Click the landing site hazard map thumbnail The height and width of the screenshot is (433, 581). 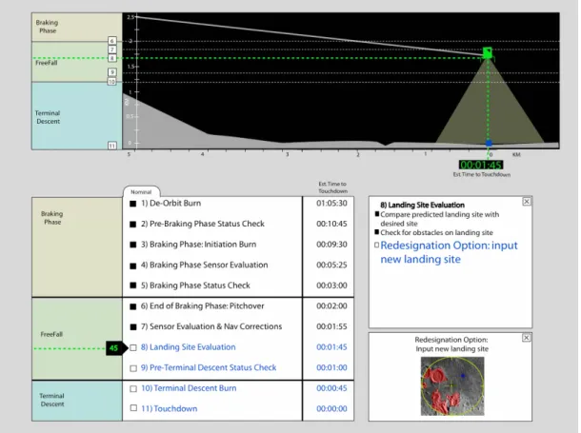click(452, 386)
